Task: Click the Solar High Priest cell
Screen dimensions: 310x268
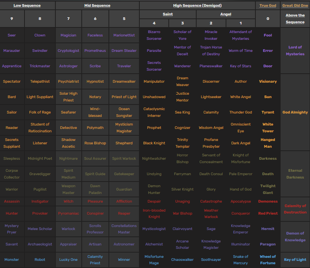Action: [x=69, y=97]
